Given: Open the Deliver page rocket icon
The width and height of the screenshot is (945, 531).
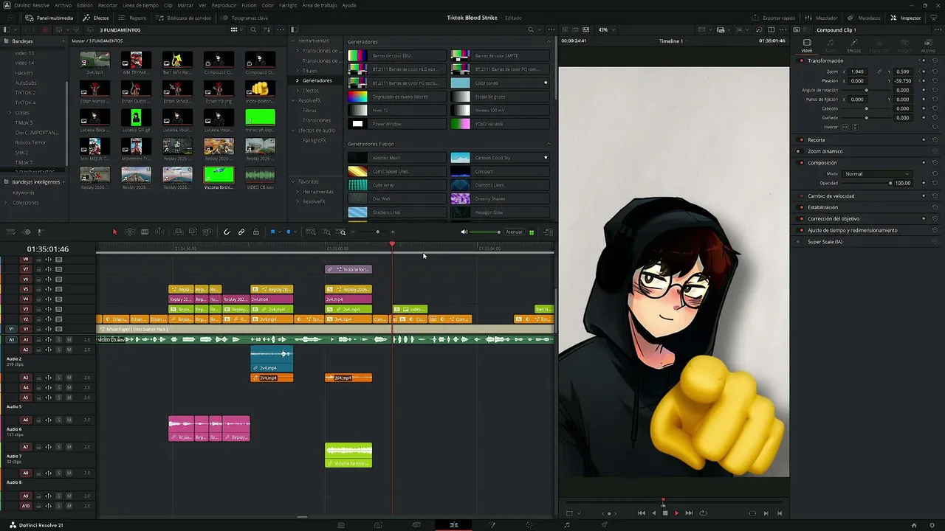Looking at the screenshot, I should (x=605, y=525).
